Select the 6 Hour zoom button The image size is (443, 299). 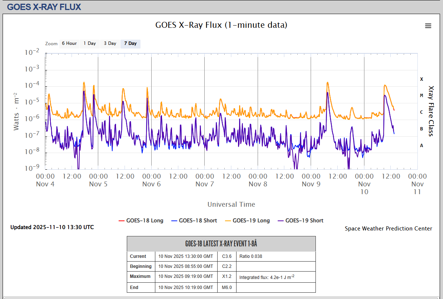69,44
